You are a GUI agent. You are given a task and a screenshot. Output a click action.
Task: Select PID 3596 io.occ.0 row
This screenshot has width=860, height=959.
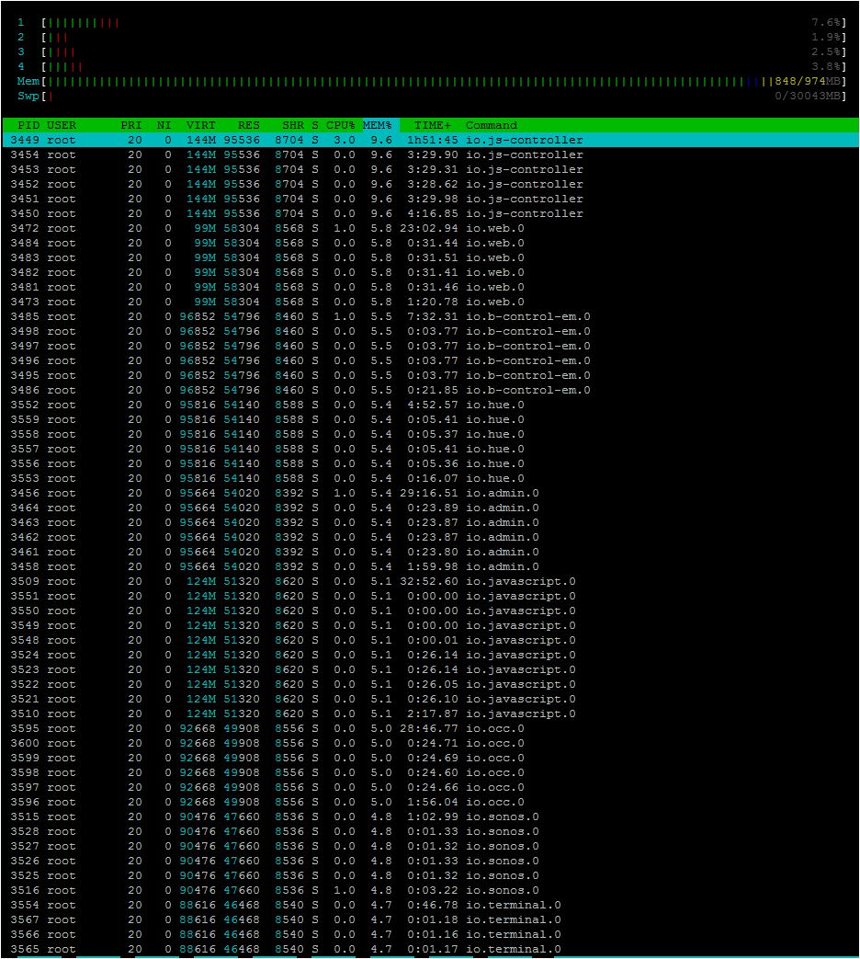pos(430,802)
